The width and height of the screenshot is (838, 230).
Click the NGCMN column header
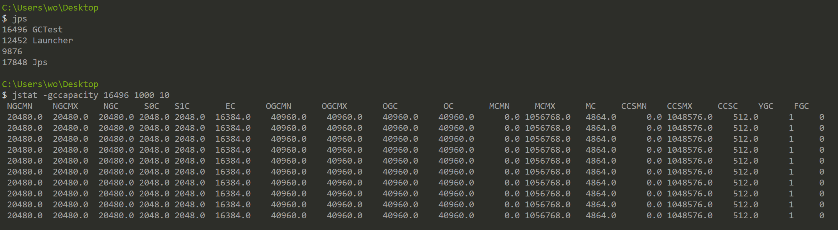coord(20,106)
